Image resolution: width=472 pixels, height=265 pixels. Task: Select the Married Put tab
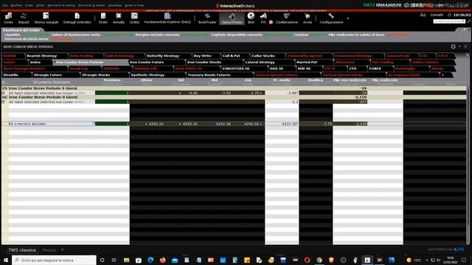coord(314,62)
